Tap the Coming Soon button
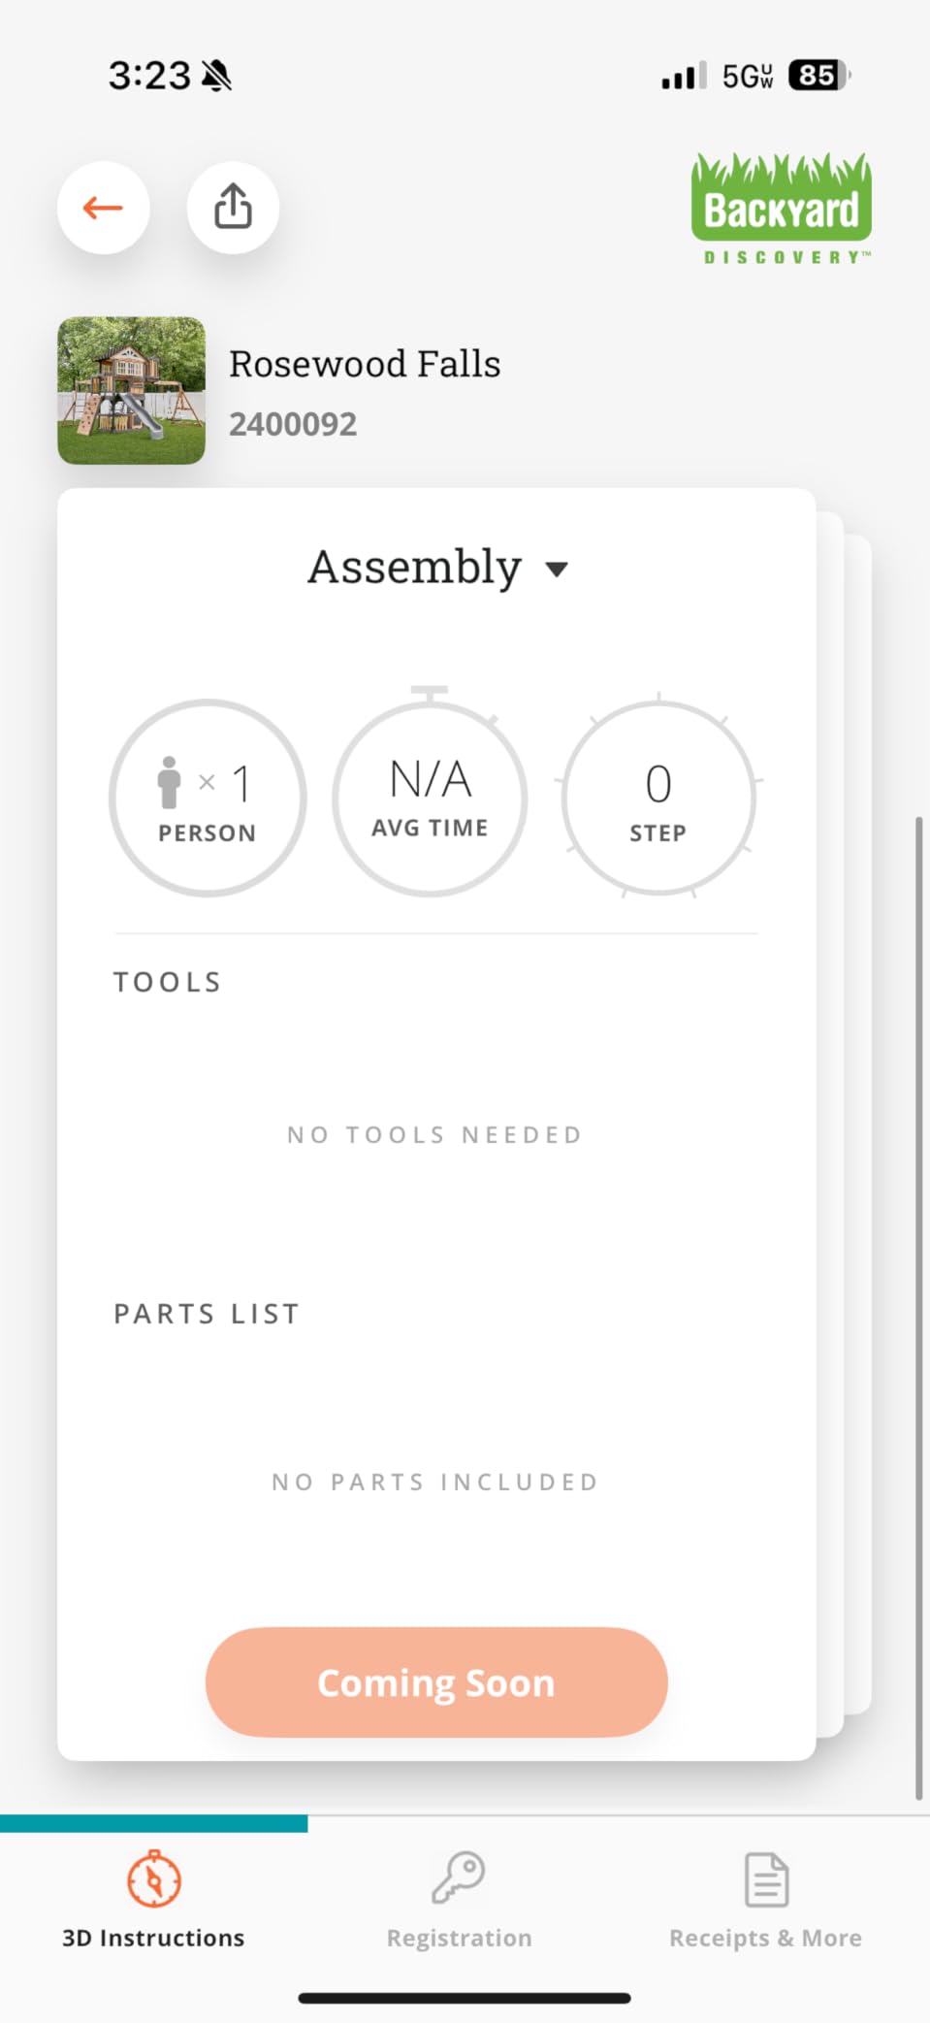The height and width of the screenshot is (2023, 930). (x=436, y=1682)
